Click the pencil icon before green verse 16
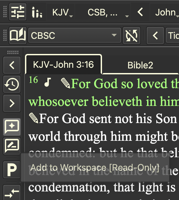 click(65, 83)
